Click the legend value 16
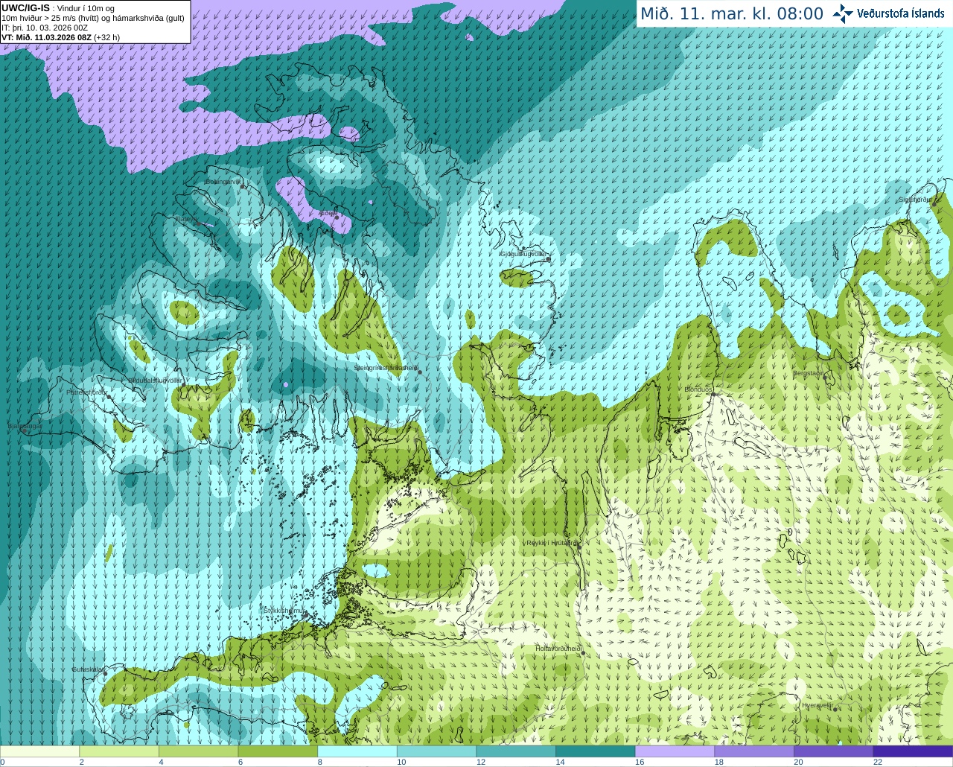The width and height of the screenshot is (953, 767). tap(640, 763)
